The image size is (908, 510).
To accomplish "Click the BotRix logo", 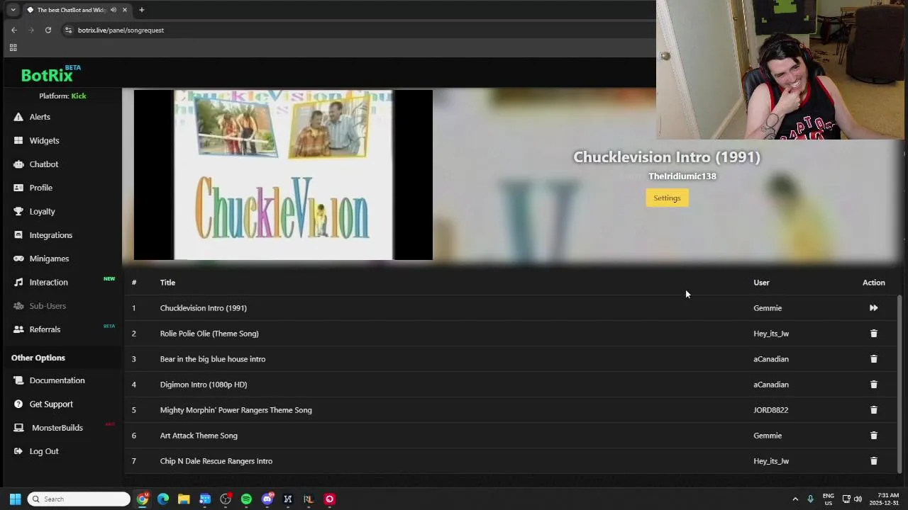I will (x=50, y=74).
